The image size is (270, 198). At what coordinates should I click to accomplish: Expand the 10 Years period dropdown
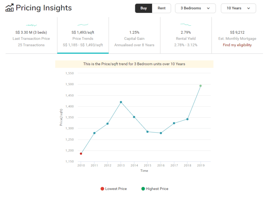click(238, 8)
